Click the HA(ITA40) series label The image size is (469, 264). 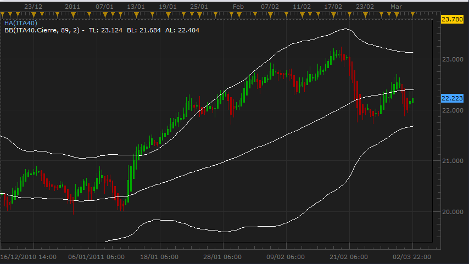tap(21, 23)
